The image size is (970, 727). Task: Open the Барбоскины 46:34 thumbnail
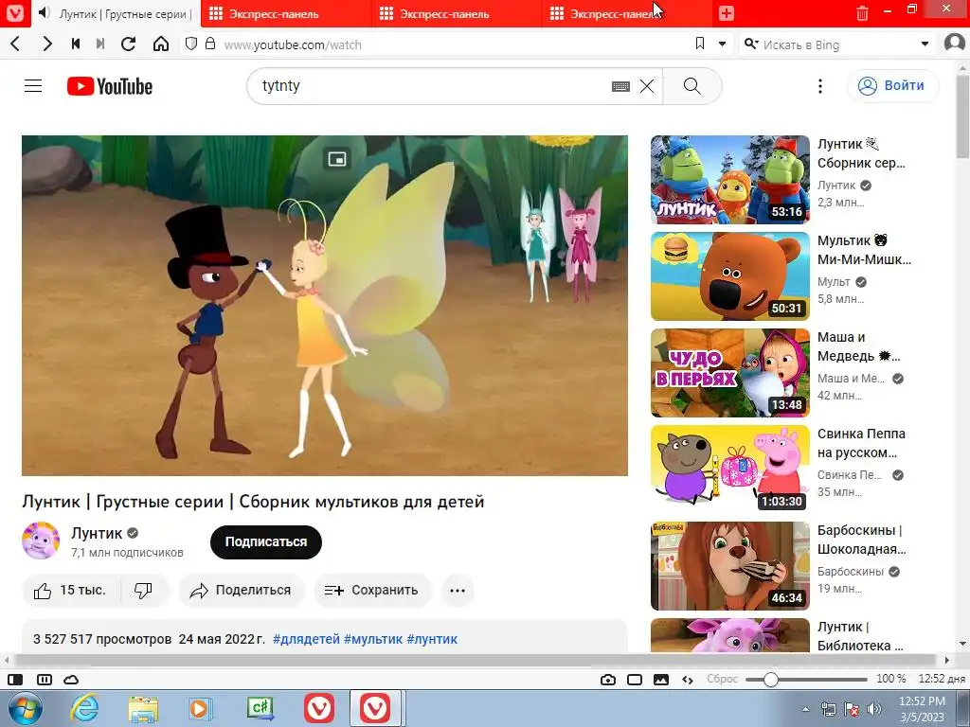730,566
